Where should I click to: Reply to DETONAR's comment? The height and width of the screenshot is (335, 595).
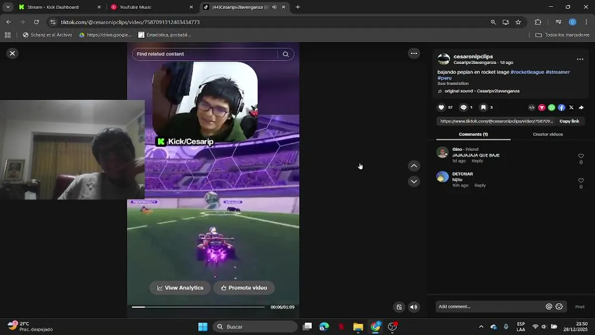coord(480,185)
